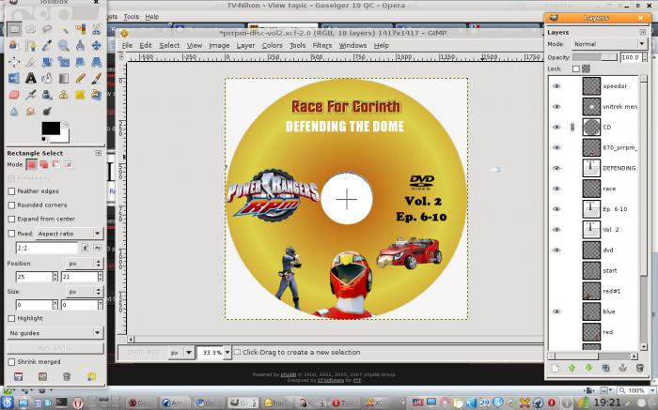The height and width of the screenshot is (410, 658).
Task: Delete the selected layer with trash icon
Action: pos(639,368)
